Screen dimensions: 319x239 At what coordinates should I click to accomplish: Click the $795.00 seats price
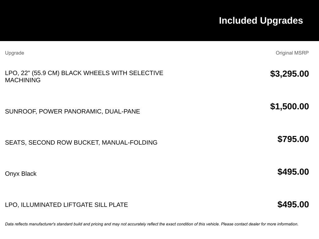[293, 139]
